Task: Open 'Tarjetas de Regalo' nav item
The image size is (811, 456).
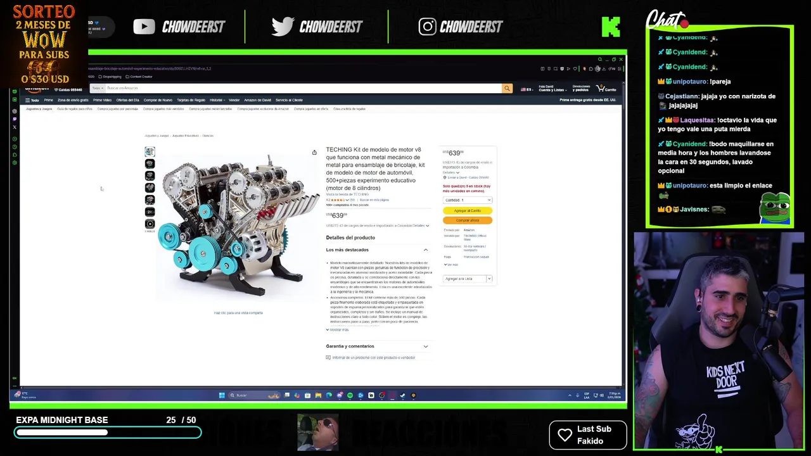Action: point(191,100)
